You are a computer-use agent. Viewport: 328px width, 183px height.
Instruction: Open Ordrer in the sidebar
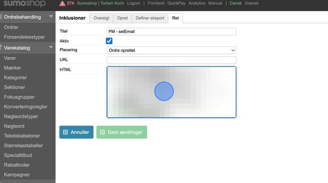[x=11, y=27]
